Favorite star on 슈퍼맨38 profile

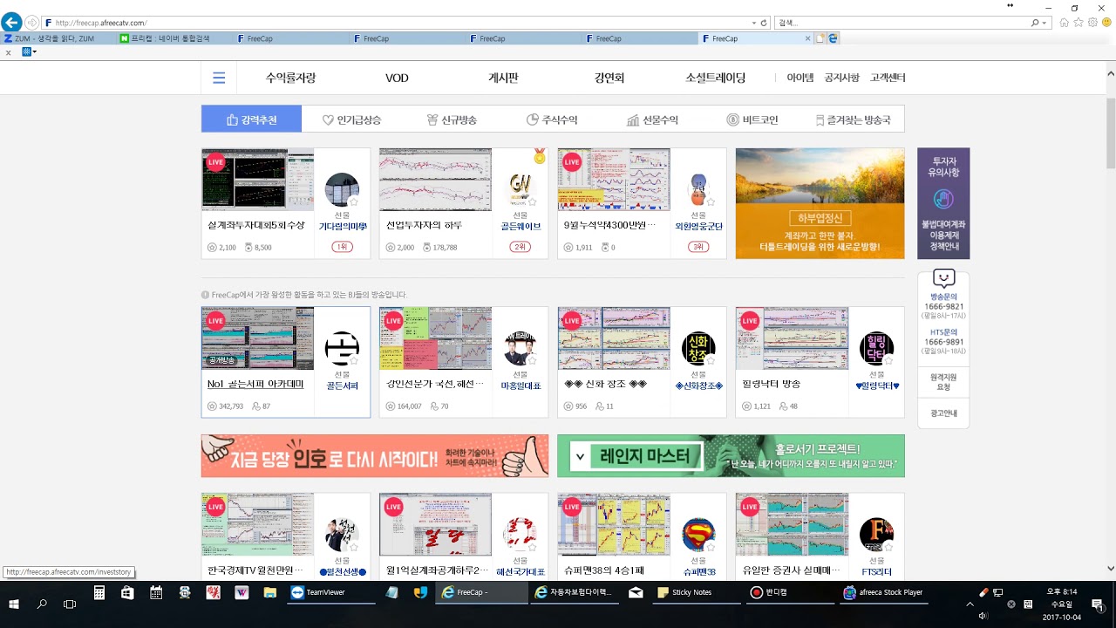(710, 547)
